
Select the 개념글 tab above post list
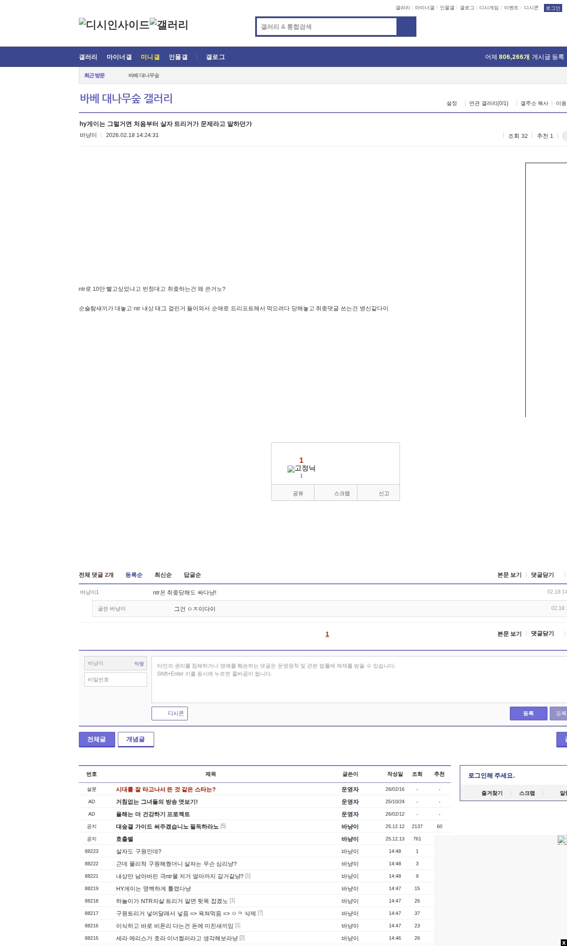tap(136, 739)
